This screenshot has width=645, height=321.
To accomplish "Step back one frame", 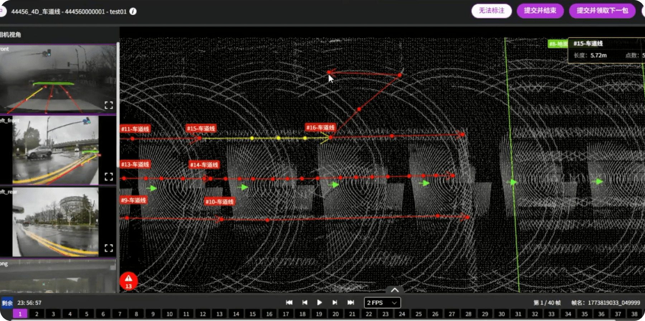I will [305, 303].
